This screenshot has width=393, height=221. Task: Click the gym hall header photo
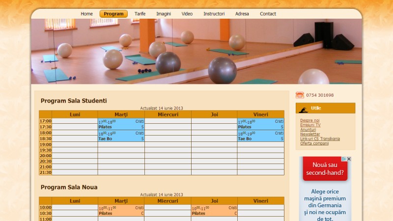click(x=196, y=52)
